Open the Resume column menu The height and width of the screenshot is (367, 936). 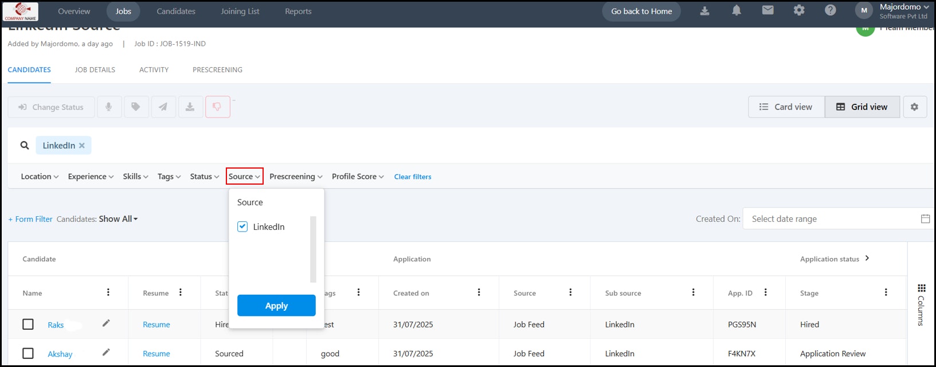tap(181, 292)
